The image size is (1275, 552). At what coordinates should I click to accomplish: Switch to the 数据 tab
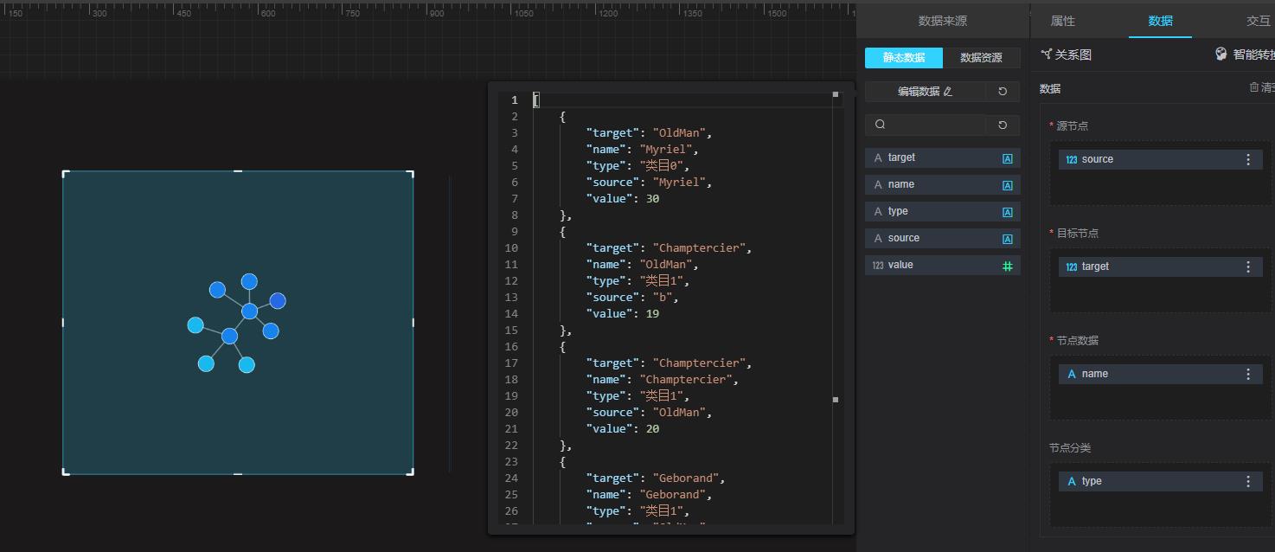1161,21
